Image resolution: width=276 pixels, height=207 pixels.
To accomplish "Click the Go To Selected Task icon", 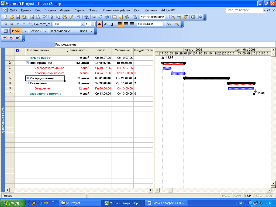I will (185, 17).
